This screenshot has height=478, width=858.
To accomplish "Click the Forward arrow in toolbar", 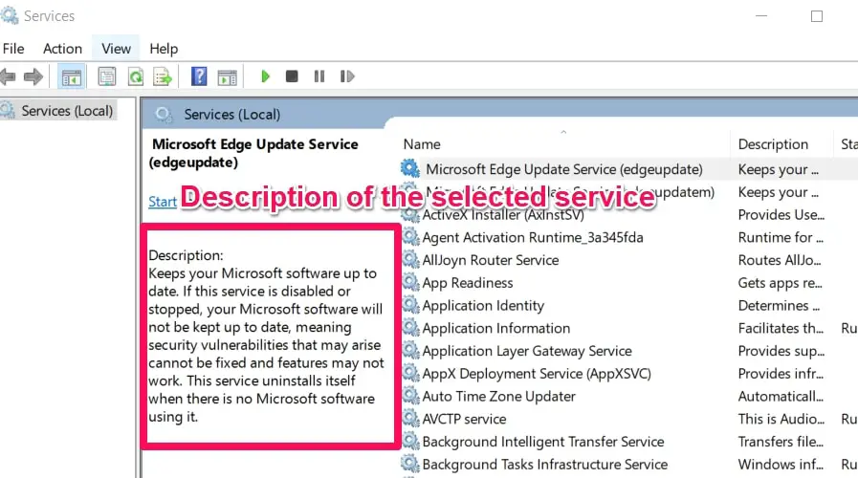I will (33, 76).
